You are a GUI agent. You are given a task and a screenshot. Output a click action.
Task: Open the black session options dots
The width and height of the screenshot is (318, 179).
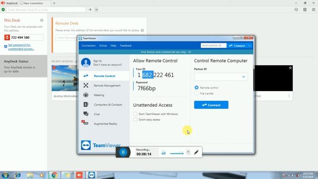[289, 96]
